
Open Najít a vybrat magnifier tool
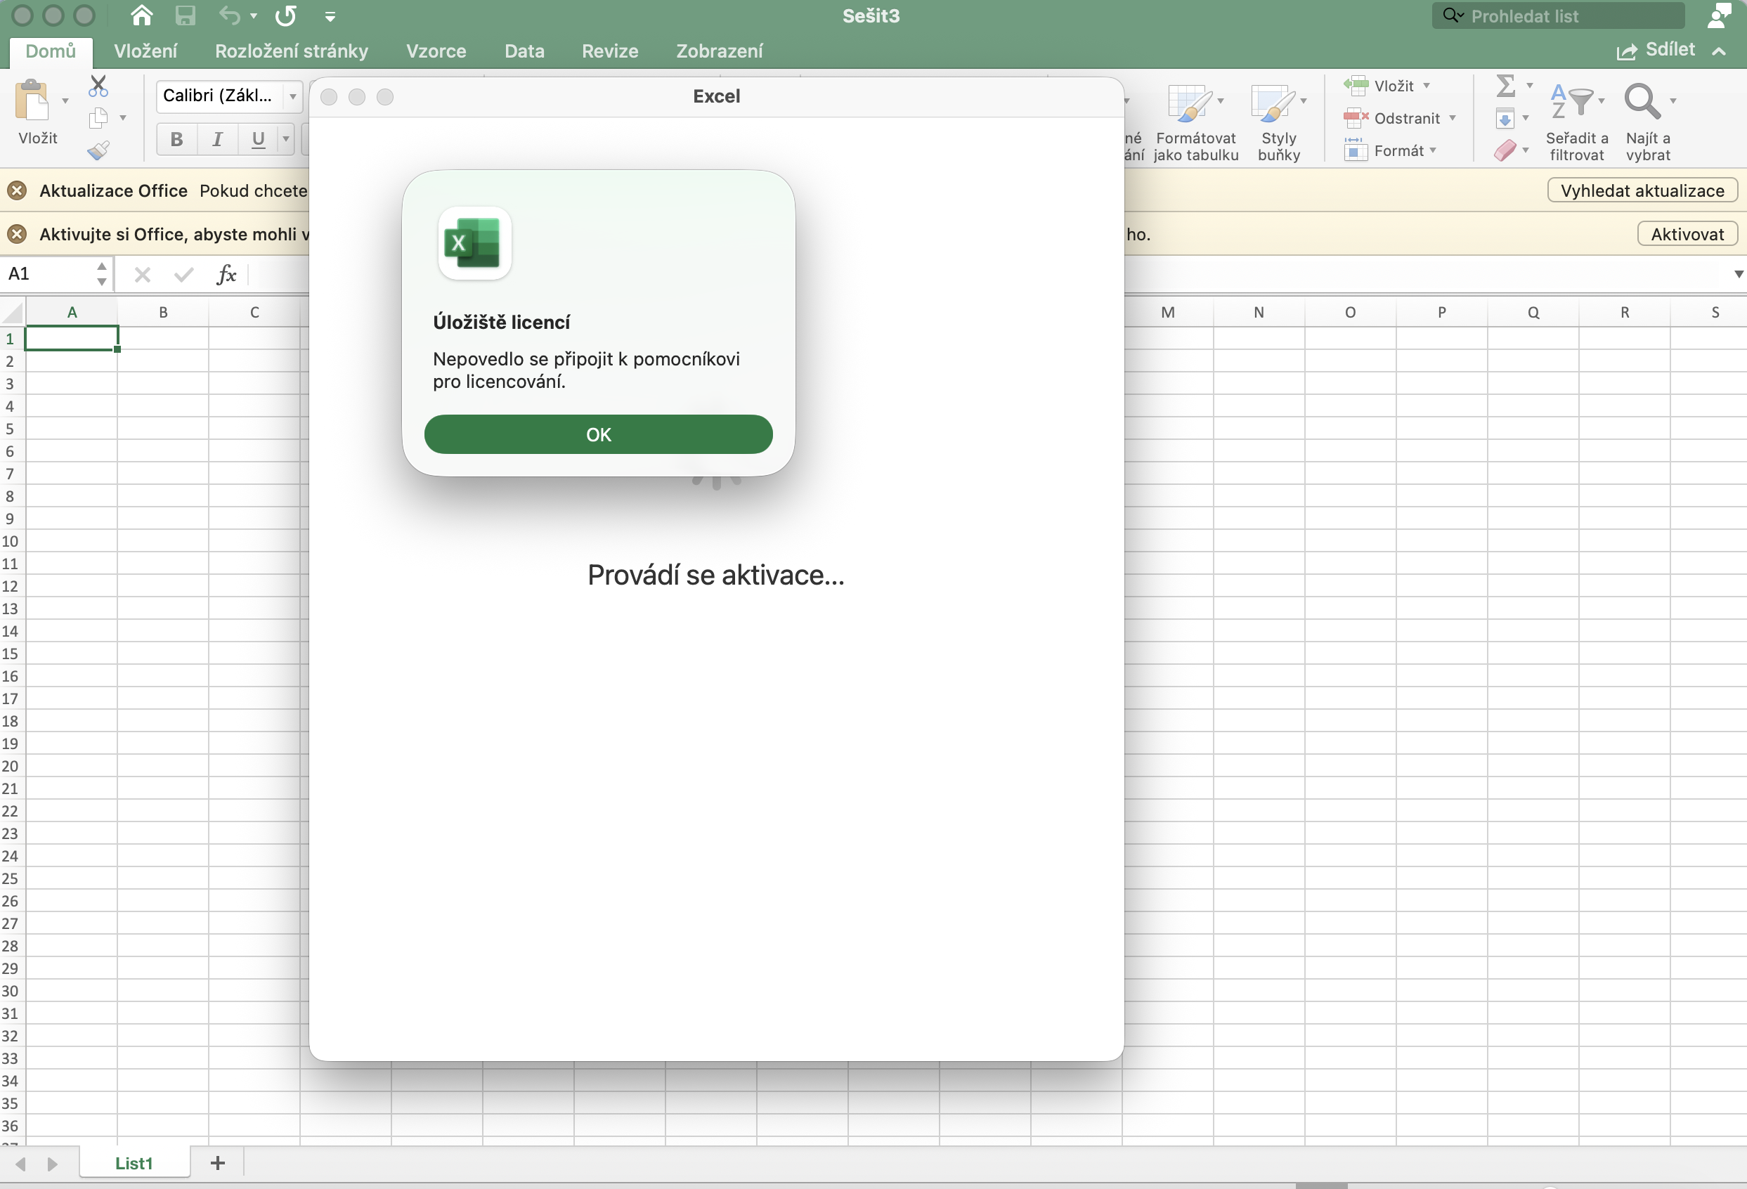pyautogui.click(x=1642, y=101)
